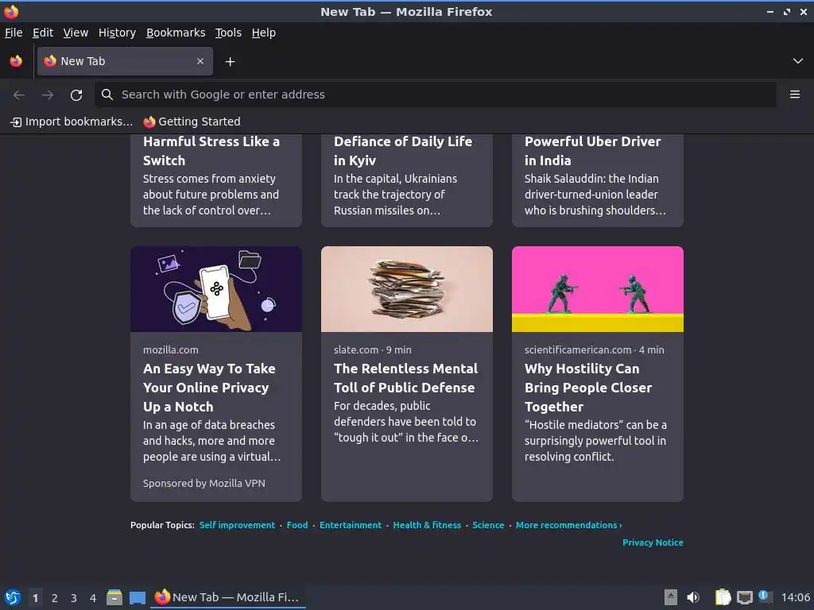Focus the Search with Google address bar
This screenshot has height=610, width=814.
click(435, 95)
